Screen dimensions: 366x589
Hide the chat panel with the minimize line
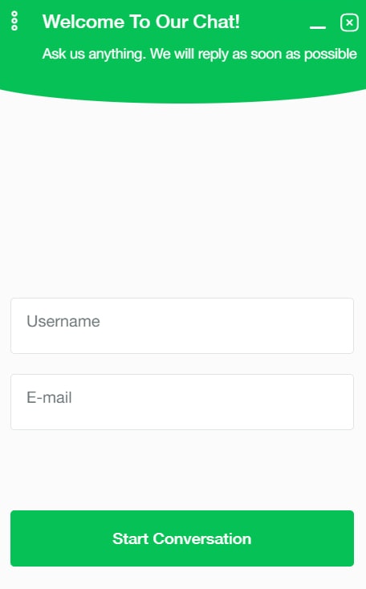click(x=318, y=26)
